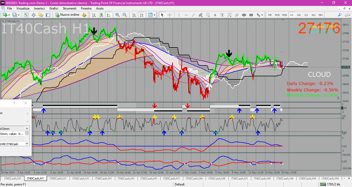The image size is (352, 187).
Task: Show the Navigator panel with star folder icon
Action: click(41, 15)
